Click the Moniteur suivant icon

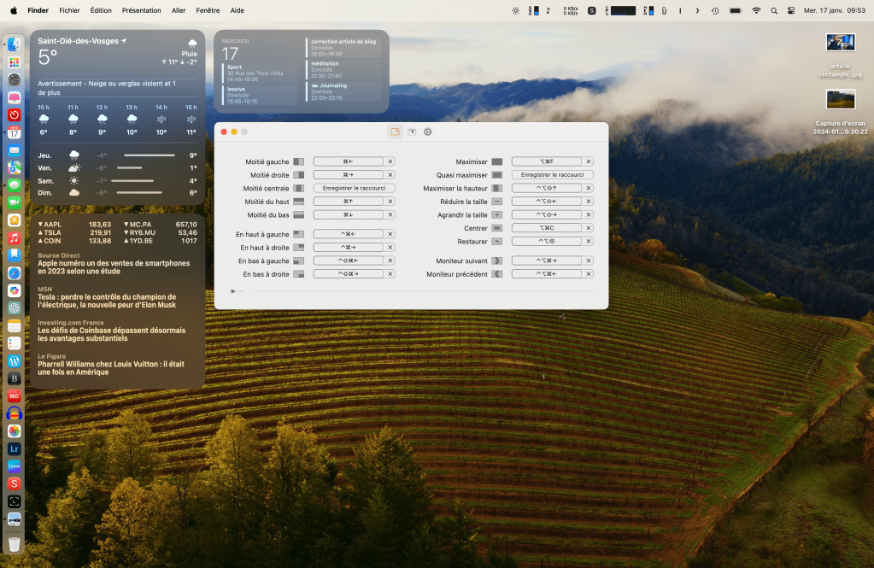point(496,261)
